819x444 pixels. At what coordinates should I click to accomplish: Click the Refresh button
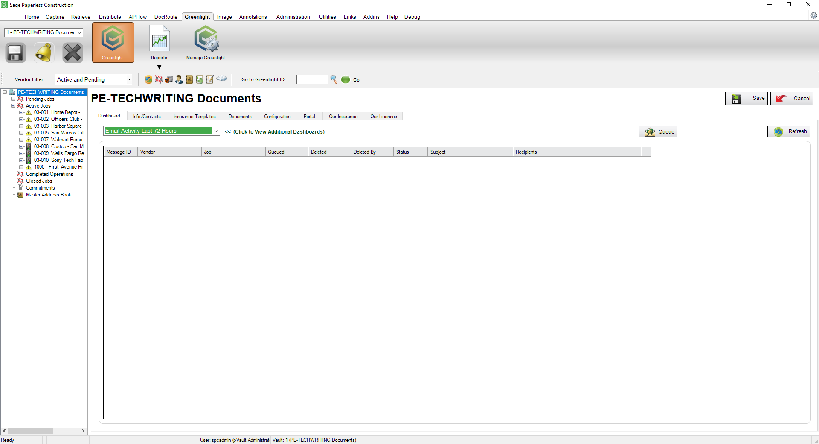(x=789, y=131)
